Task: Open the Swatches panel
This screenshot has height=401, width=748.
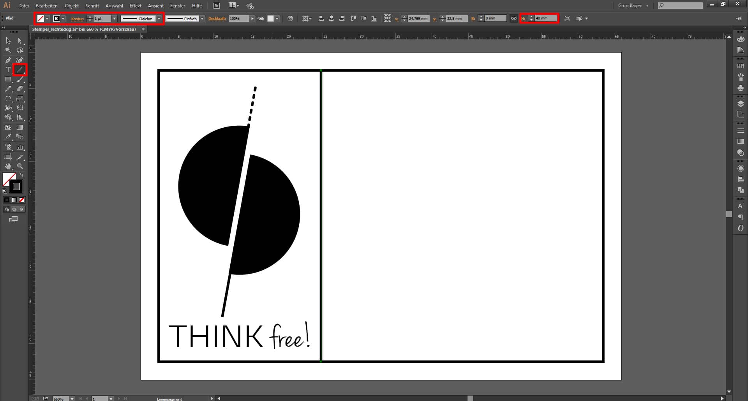Action: [x=741, y=67]
